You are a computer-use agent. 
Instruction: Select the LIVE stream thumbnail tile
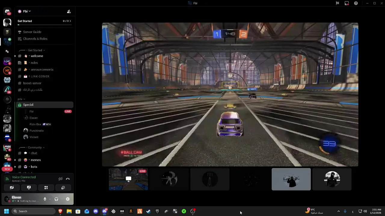128,179
